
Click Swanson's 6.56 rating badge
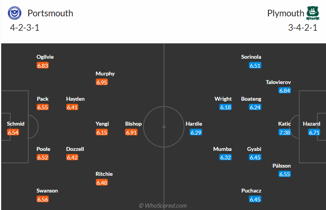click(42, 199)
